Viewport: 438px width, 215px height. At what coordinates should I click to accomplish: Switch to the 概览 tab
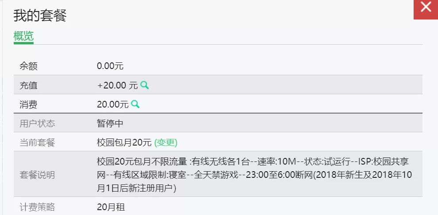23,36
